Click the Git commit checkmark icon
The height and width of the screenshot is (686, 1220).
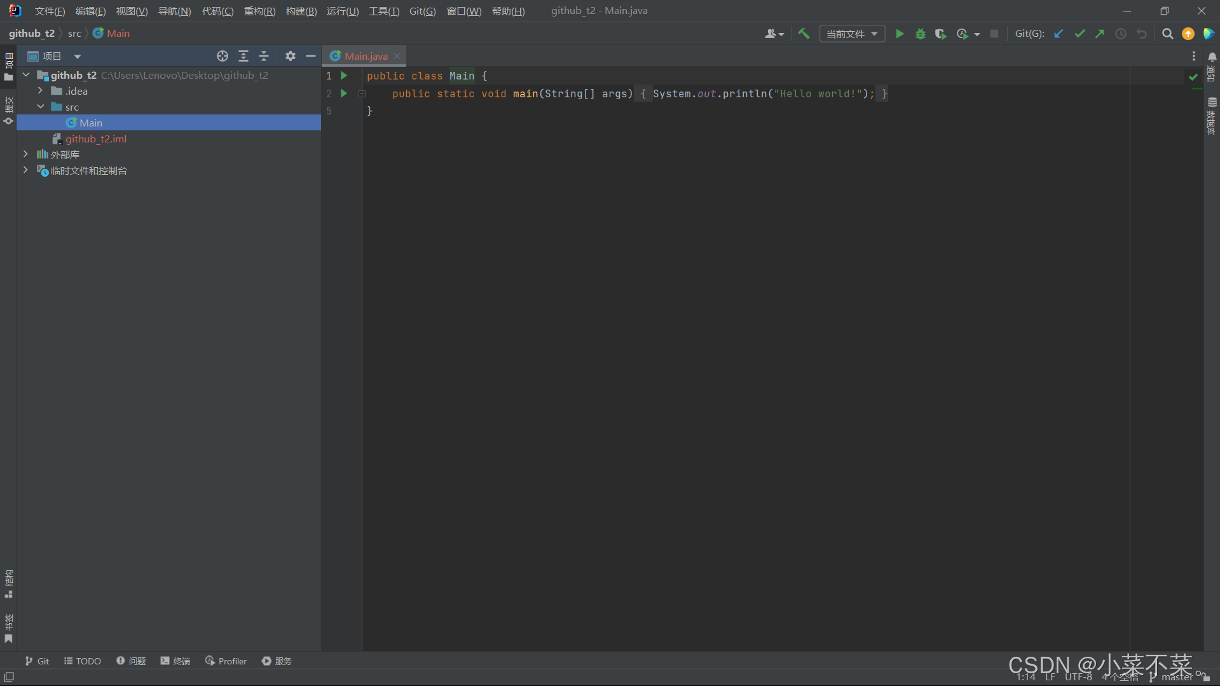click(x=1079, y=34)
